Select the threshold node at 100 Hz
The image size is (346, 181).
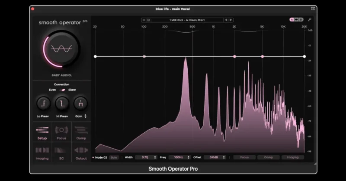click(x=144, y=56)
